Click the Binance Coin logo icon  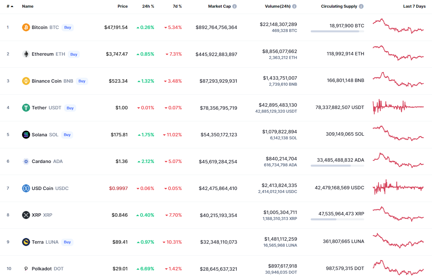pos(26,81)
